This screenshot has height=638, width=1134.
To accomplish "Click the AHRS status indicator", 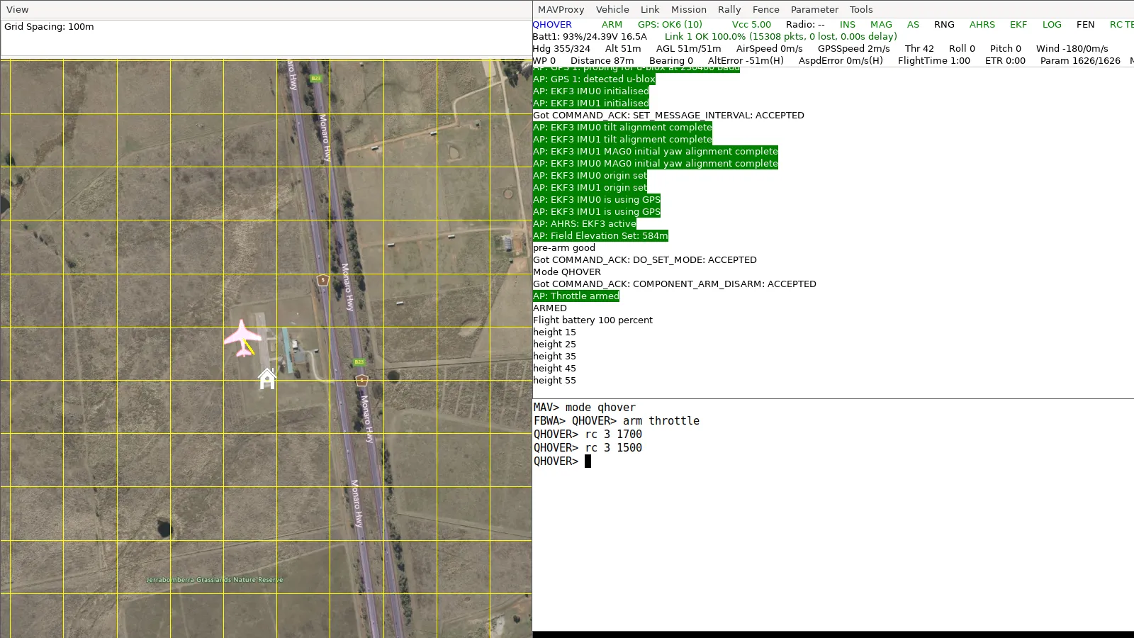I will coord(982,24).
